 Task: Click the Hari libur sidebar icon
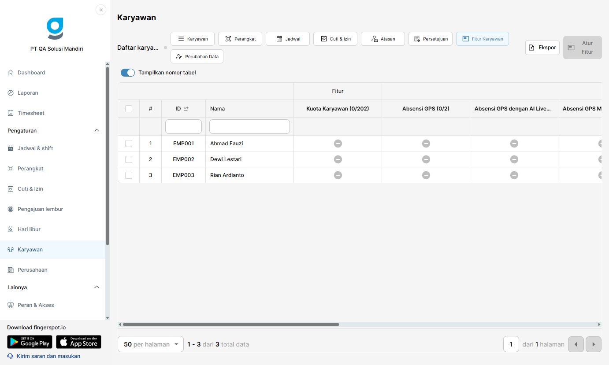(x=11, y=229)
